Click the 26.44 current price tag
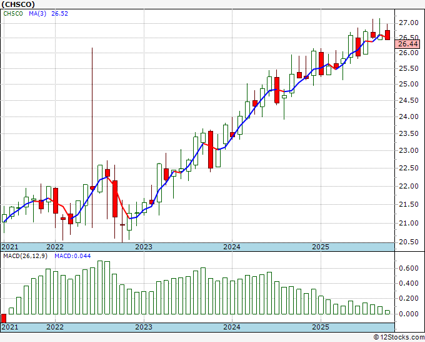 (x=407, y=44)
